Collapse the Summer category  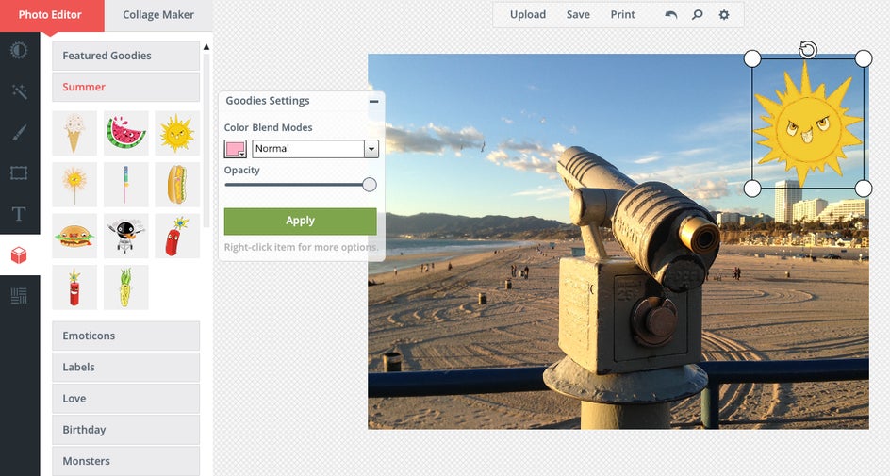pos(126,87)
